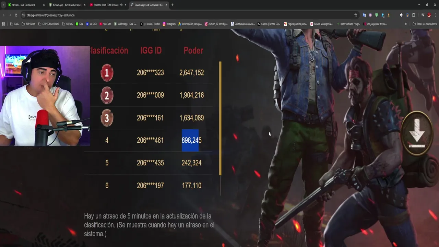Open the Certificado con Acre bookmark
The width and height of the screenshot is (439, 247).
(243, 24)
